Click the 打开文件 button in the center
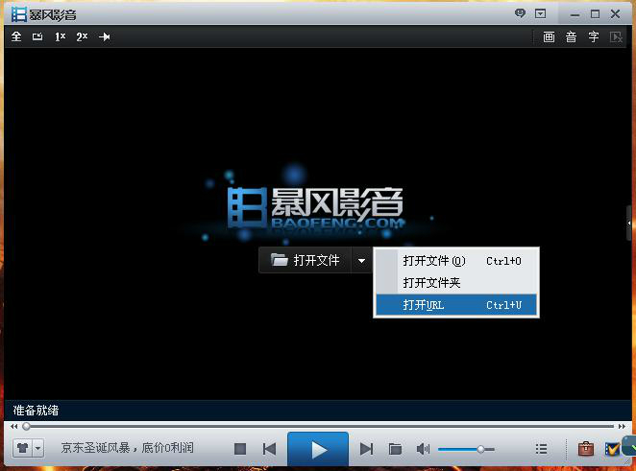The image size is (636, 471). [x=305, y=260]
